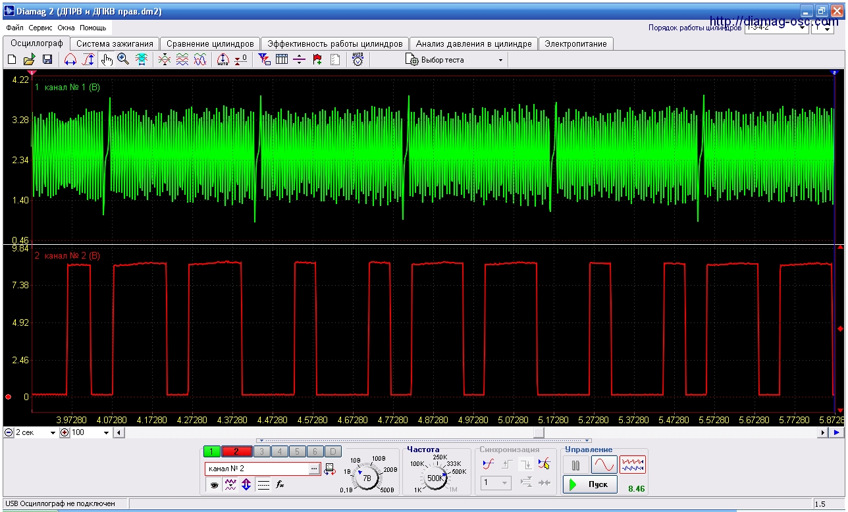The height and width of the screenshot is (512, 848).
Task: Toggle channel 5 button
Action: (x=297, y=451)
